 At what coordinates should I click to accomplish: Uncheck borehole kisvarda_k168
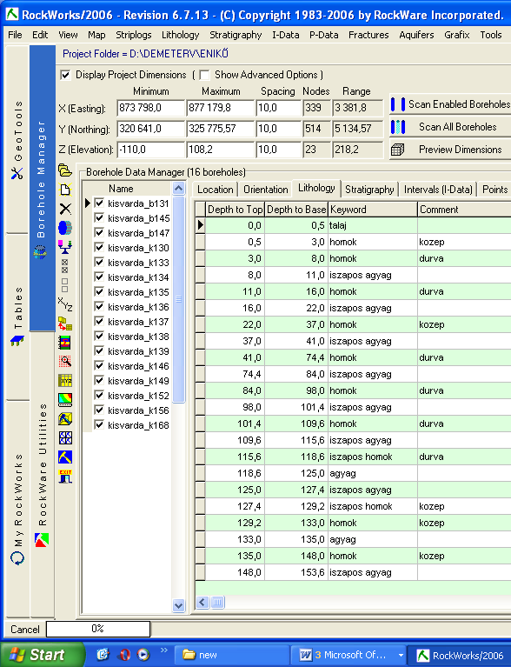click(99, 425)
